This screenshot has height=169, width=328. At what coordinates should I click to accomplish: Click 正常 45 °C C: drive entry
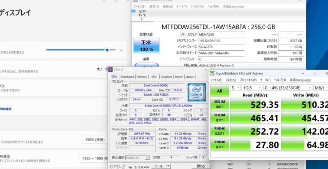coord(142,15)
